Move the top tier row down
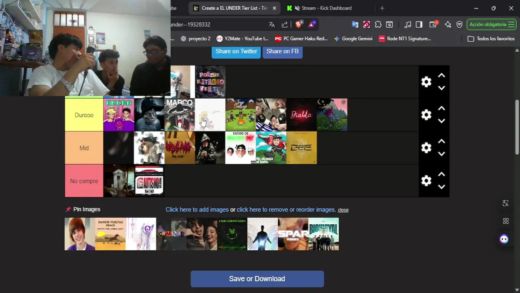 point(441,88)
